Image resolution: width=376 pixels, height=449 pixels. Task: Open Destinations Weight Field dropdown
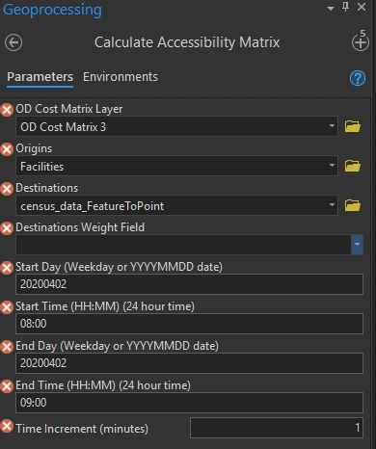[x=357, y=245]
